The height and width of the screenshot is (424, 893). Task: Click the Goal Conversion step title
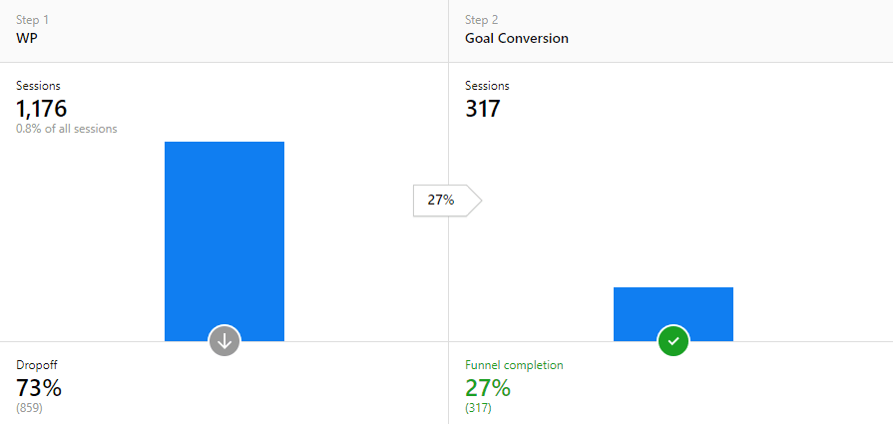tap(516, 39)
